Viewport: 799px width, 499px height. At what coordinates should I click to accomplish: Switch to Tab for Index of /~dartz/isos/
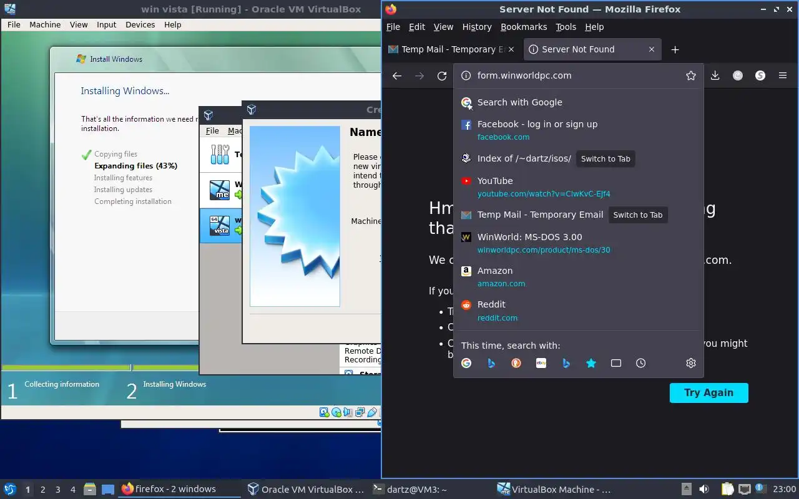(x=605, y=158)
